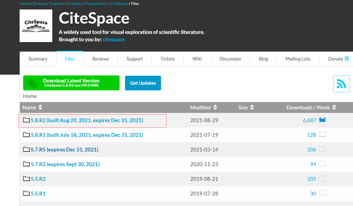Click the modified date 2021-08-29

pos(204,120)
